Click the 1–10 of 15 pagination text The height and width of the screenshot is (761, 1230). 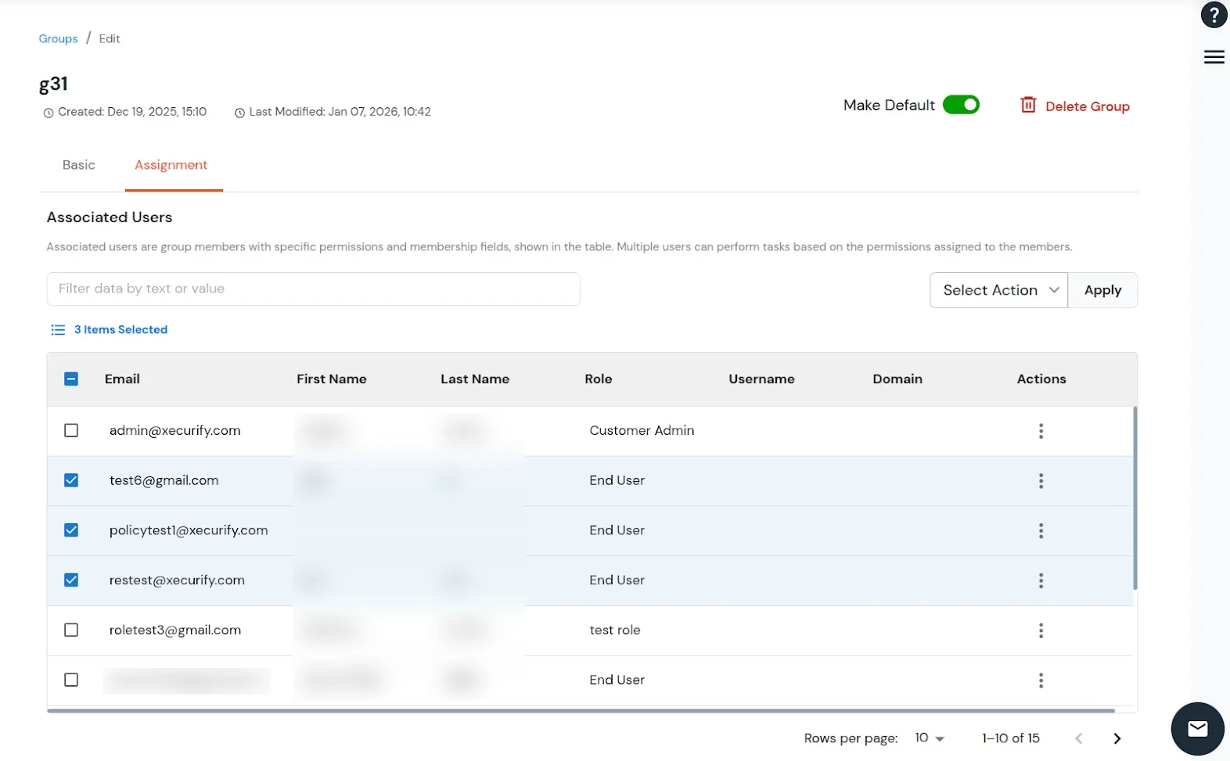point(1010,738)
